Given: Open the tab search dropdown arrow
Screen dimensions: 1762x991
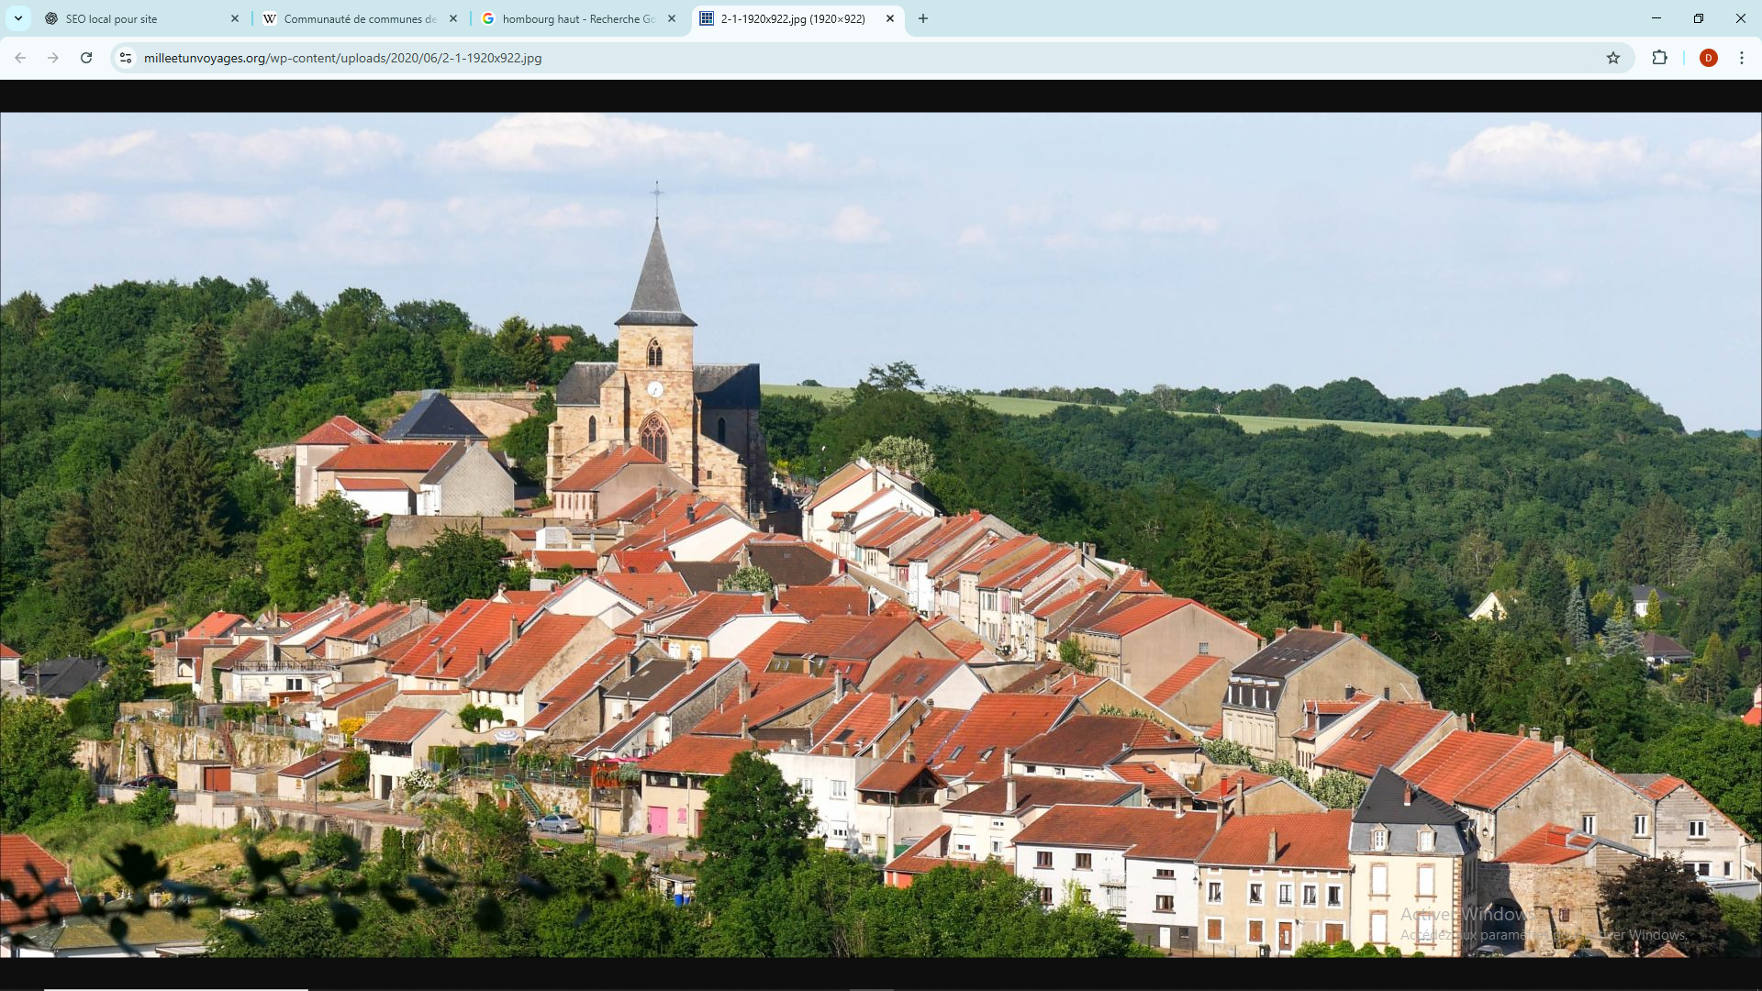Looking at the screenshot, I should pyautogui.click(x=17, y=18).
